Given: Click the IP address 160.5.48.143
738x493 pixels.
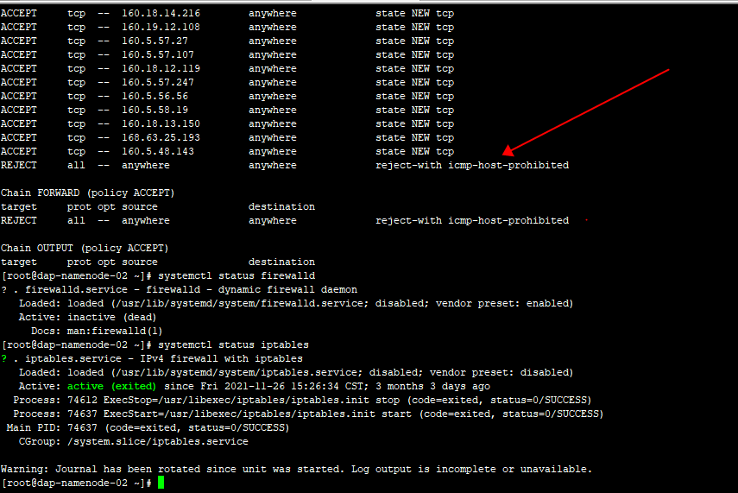Looking at the screenshot, I should 158,151.
